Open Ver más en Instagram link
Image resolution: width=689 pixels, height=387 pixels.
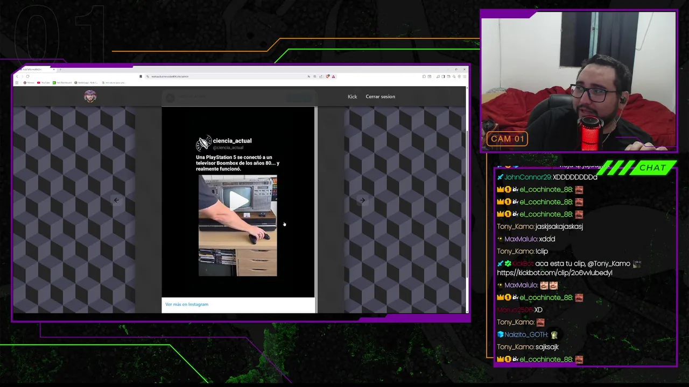point(187,304)
